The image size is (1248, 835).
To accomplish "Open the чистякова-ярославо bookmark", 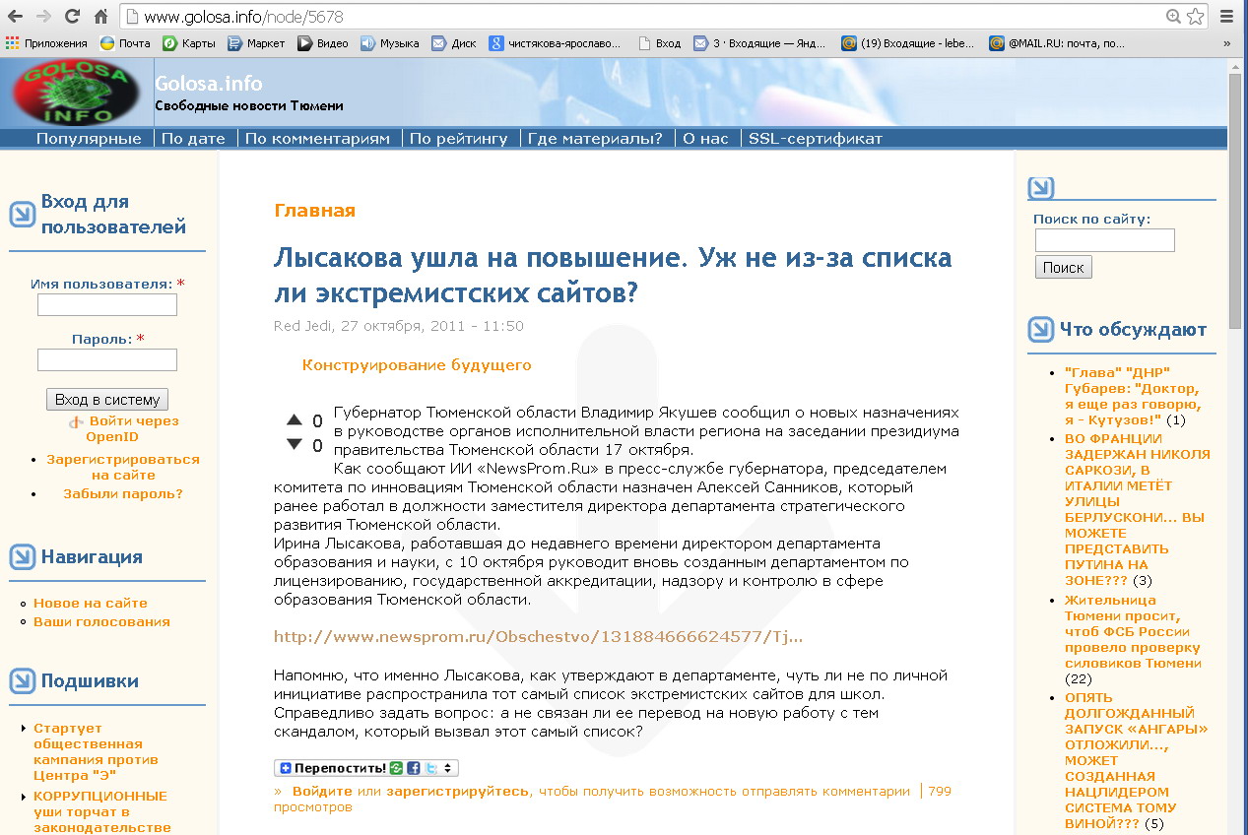I will point(557,43).
